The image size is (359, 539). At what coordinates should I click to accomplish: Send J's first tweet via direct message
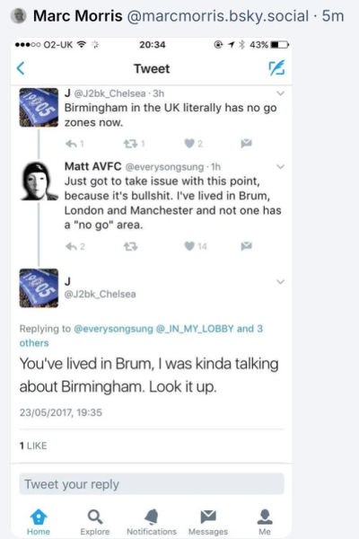pos(246,144)
